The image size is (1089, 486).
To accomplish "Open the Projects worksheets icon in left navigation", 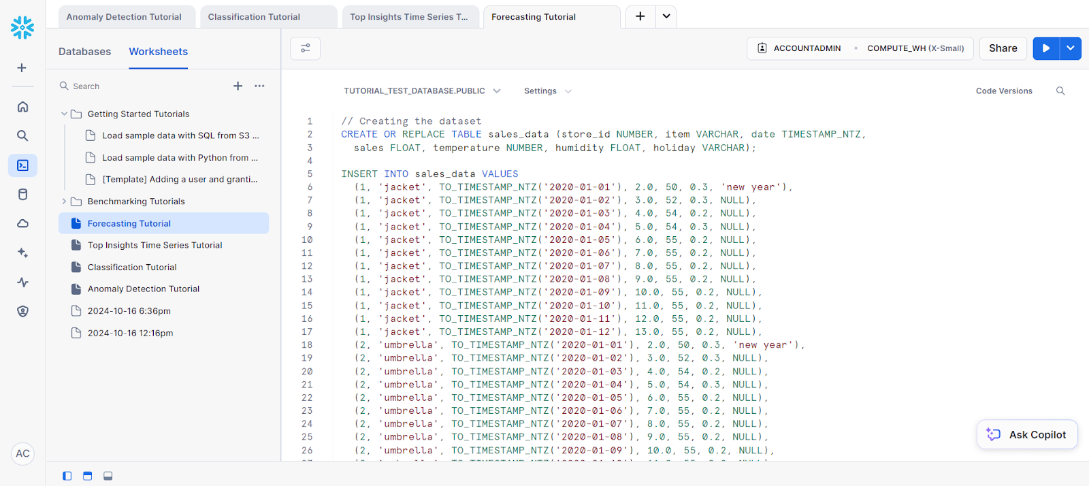I will point(22,165).
